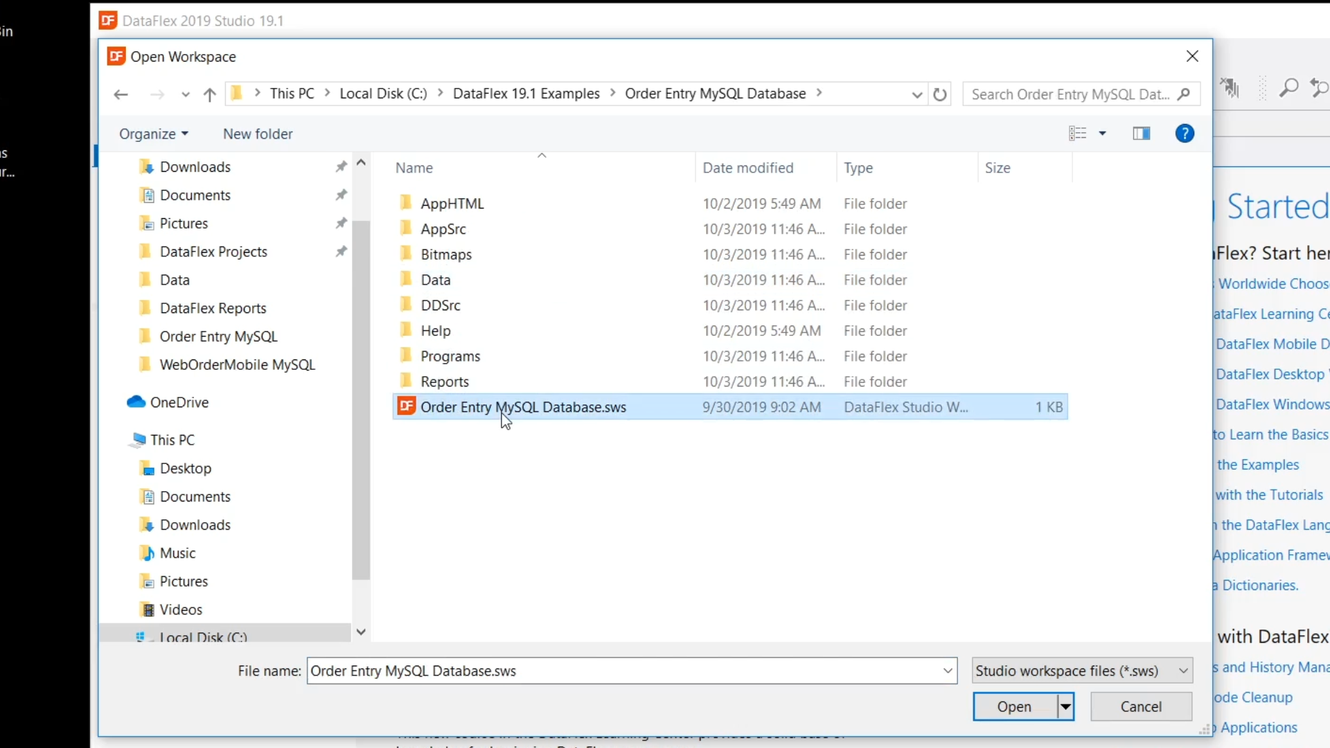
Task: Click the Back navigation arrow
Action: [x=121, y=94]
